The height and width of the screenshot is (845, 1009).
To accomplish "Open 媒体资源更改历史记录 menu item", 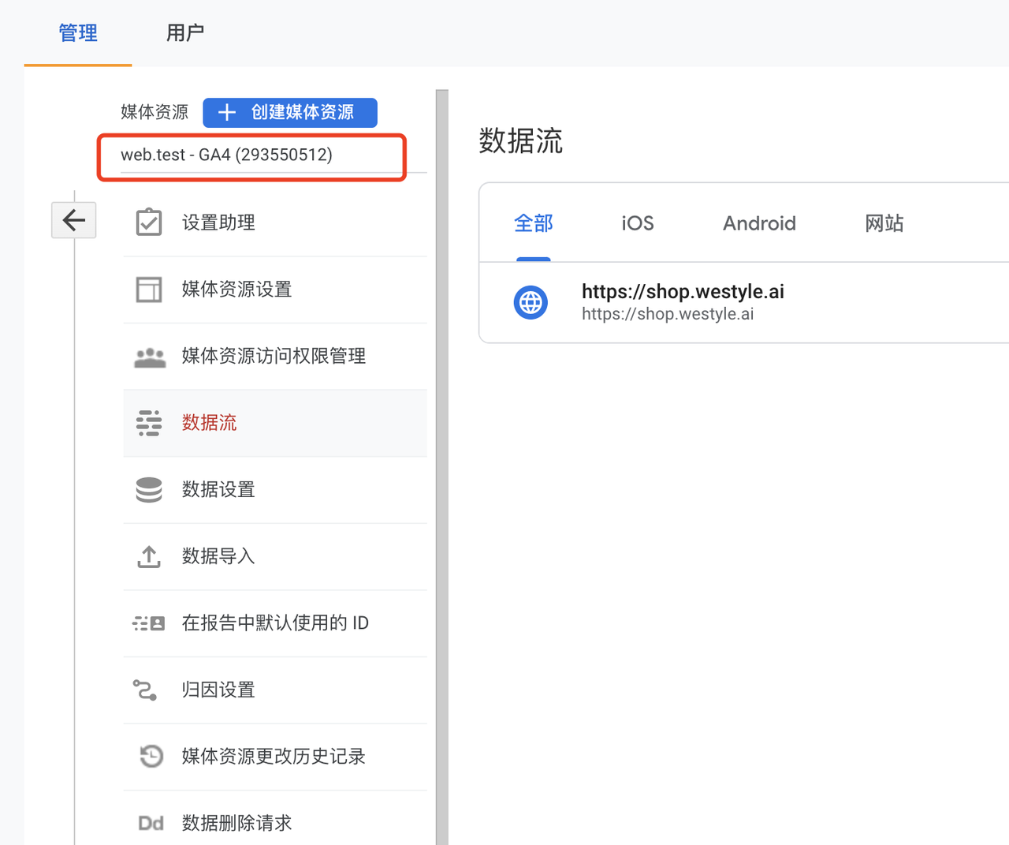I will pos(275,757).
